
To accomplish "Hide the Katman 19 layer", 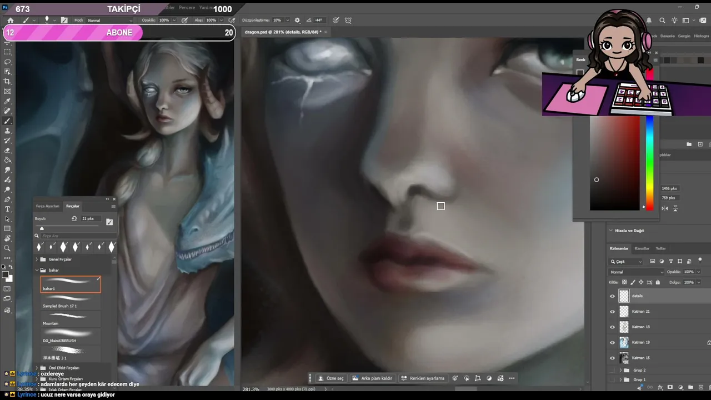I will pos(613,343).
